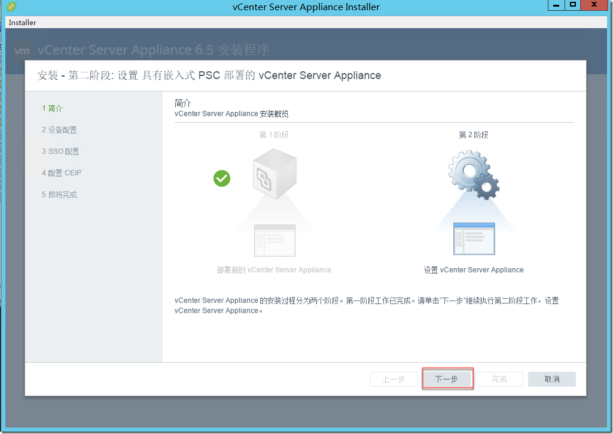The width and height of the screenshot is (613, 434).
Task: Click the stage 1 appliance cube icon
Action: coord(275,174)
